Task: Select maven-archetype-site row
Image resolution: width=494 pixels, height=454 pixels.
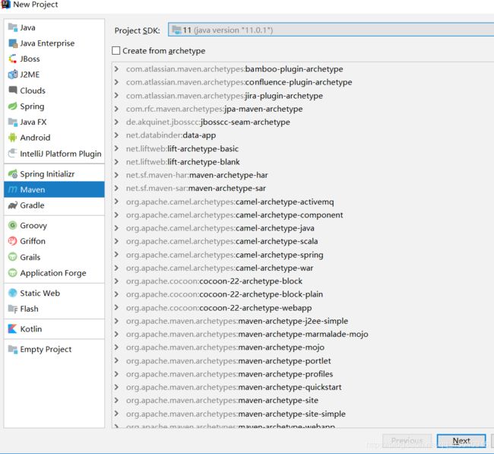Action: (x=303, y=400)
